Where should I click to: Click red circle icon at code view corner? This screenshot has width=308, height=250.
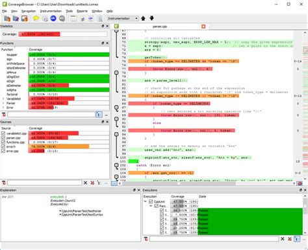pyautogui.click(x=300, y=183)
